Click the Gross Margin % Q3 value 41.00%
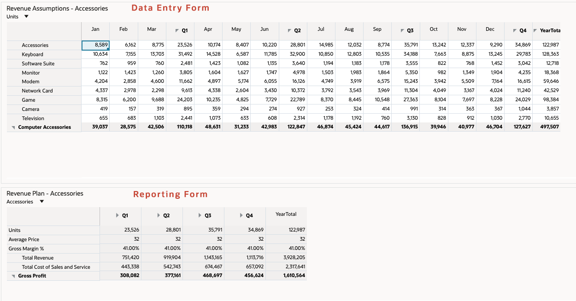Image resolution: width=576 pixels, height=301 pixels. 203,249
